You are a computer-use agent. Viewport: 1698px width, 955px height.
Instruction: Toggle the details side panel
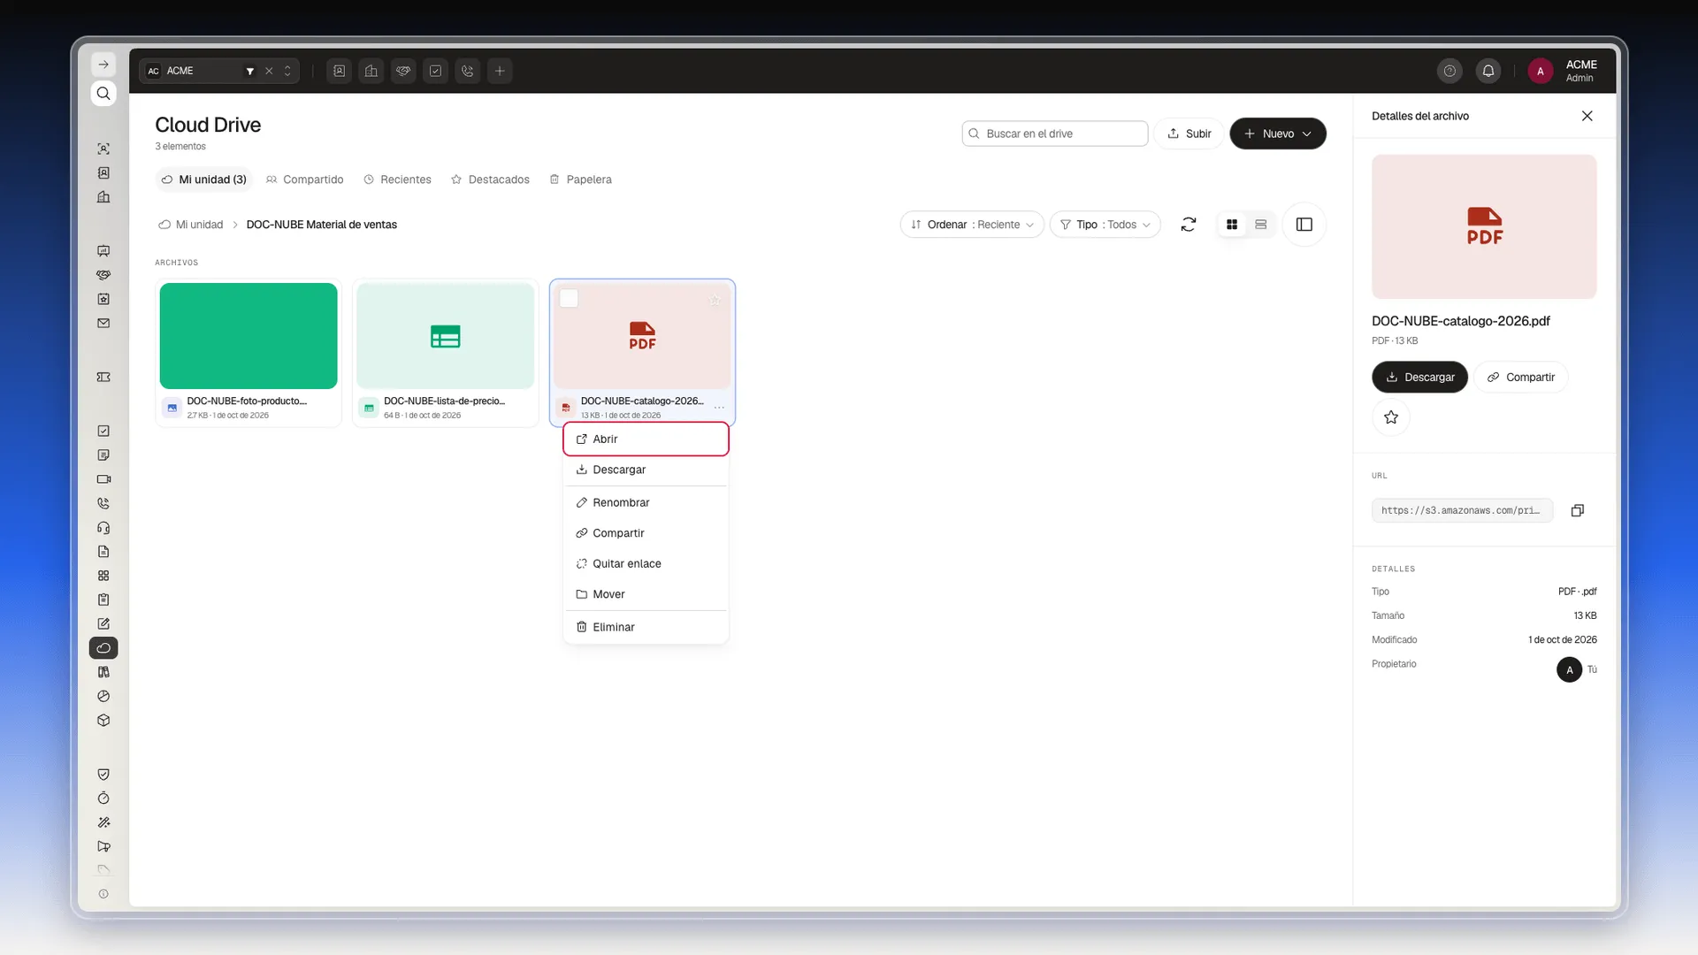point(1304,225)
